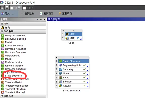The height and width of the screenshot is (98, 145).
Task: Open the hamburger menu icon
Action: 2,8
